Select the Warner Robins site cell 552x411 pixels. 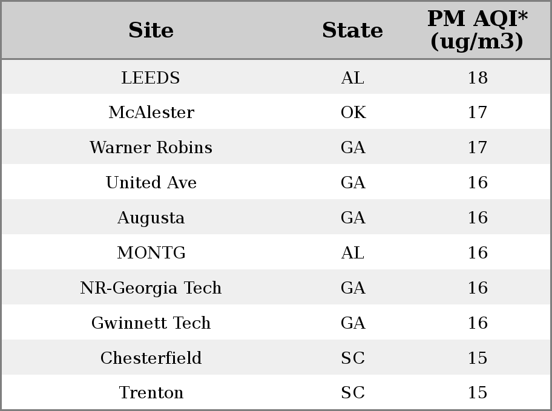tap(151, 147)
